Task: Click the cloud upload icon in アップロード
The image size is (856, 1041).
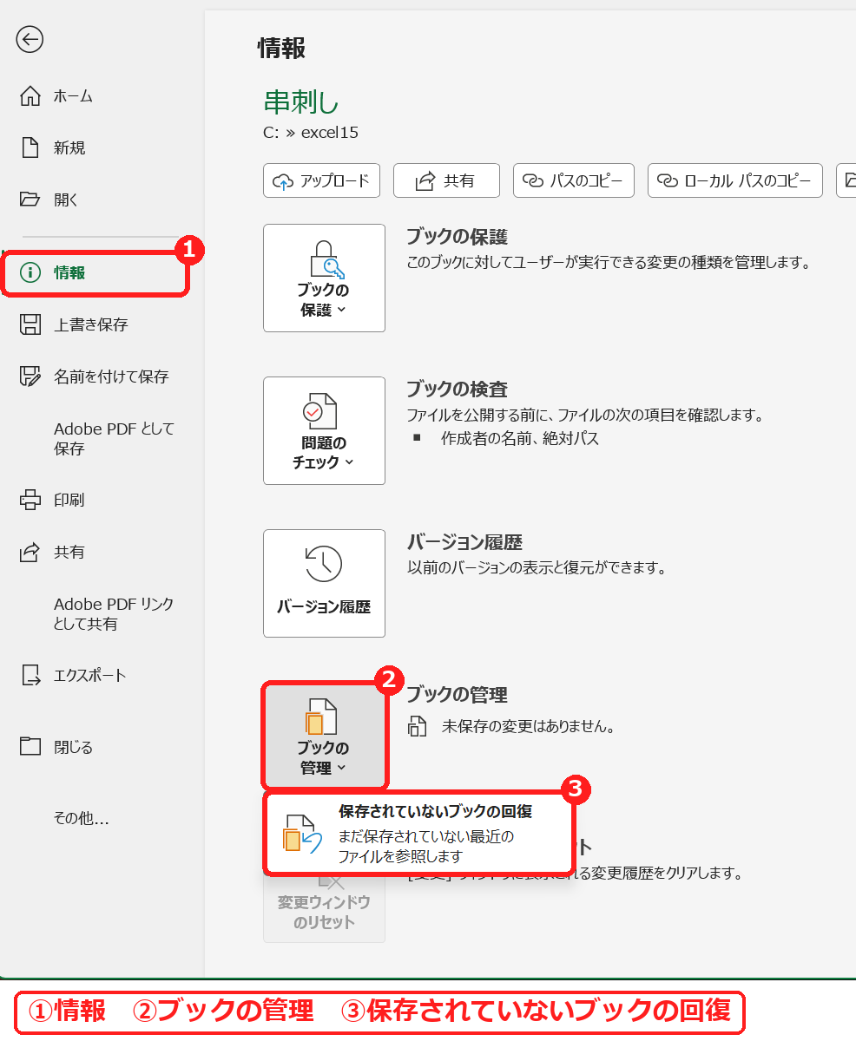Action: point(283,181)
